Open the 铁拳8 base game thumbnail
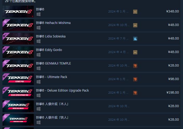Image resolution: width=183 pixels, height=129 pixels. point(18,12)
